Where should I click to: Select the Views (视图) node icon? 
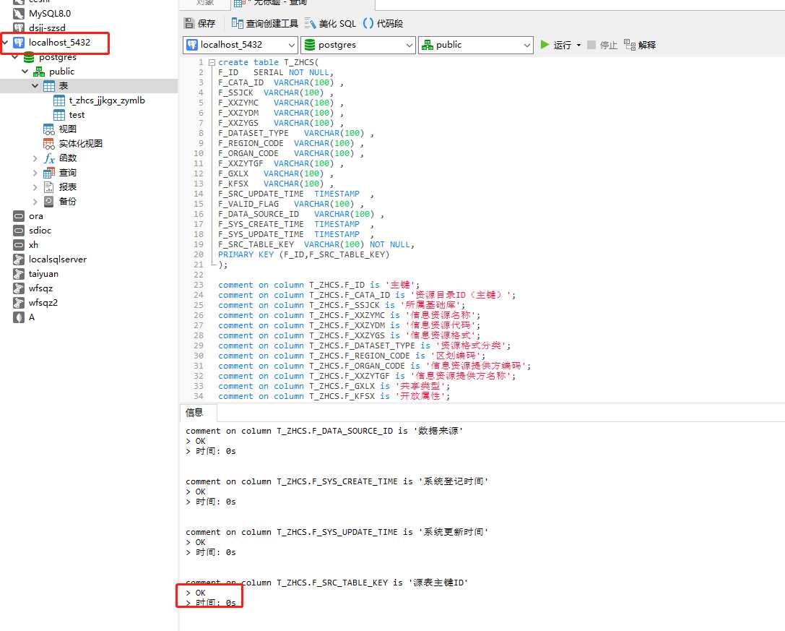click(49, 130)
